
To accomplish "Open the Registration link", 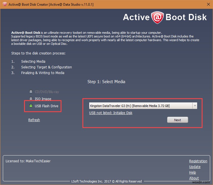I will point(198,161).
